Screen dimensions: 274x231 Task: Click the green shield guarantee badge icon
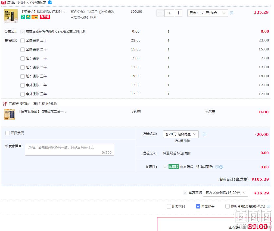[x=28, y=17]
